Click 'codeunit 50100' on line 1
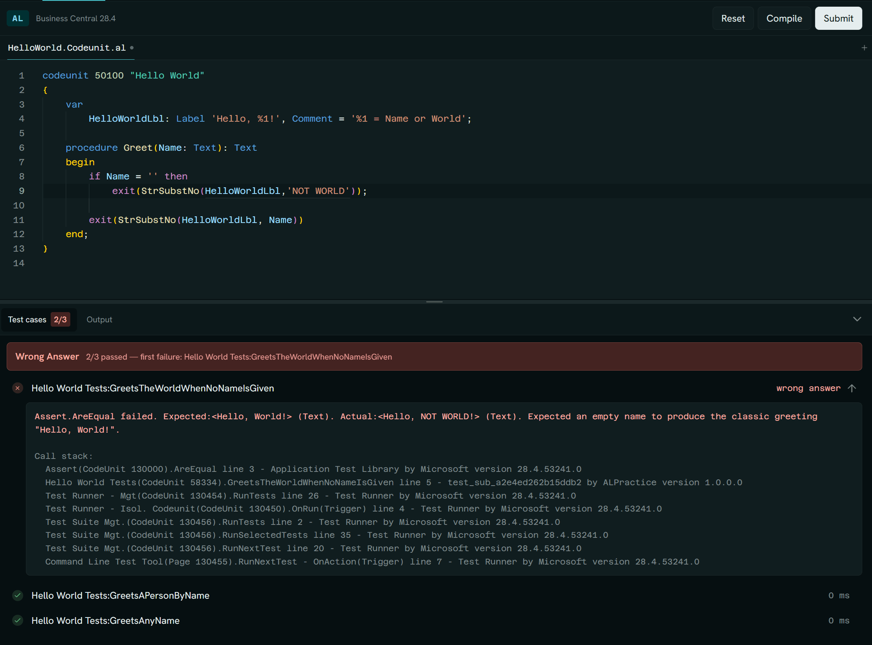 [83, 76]
